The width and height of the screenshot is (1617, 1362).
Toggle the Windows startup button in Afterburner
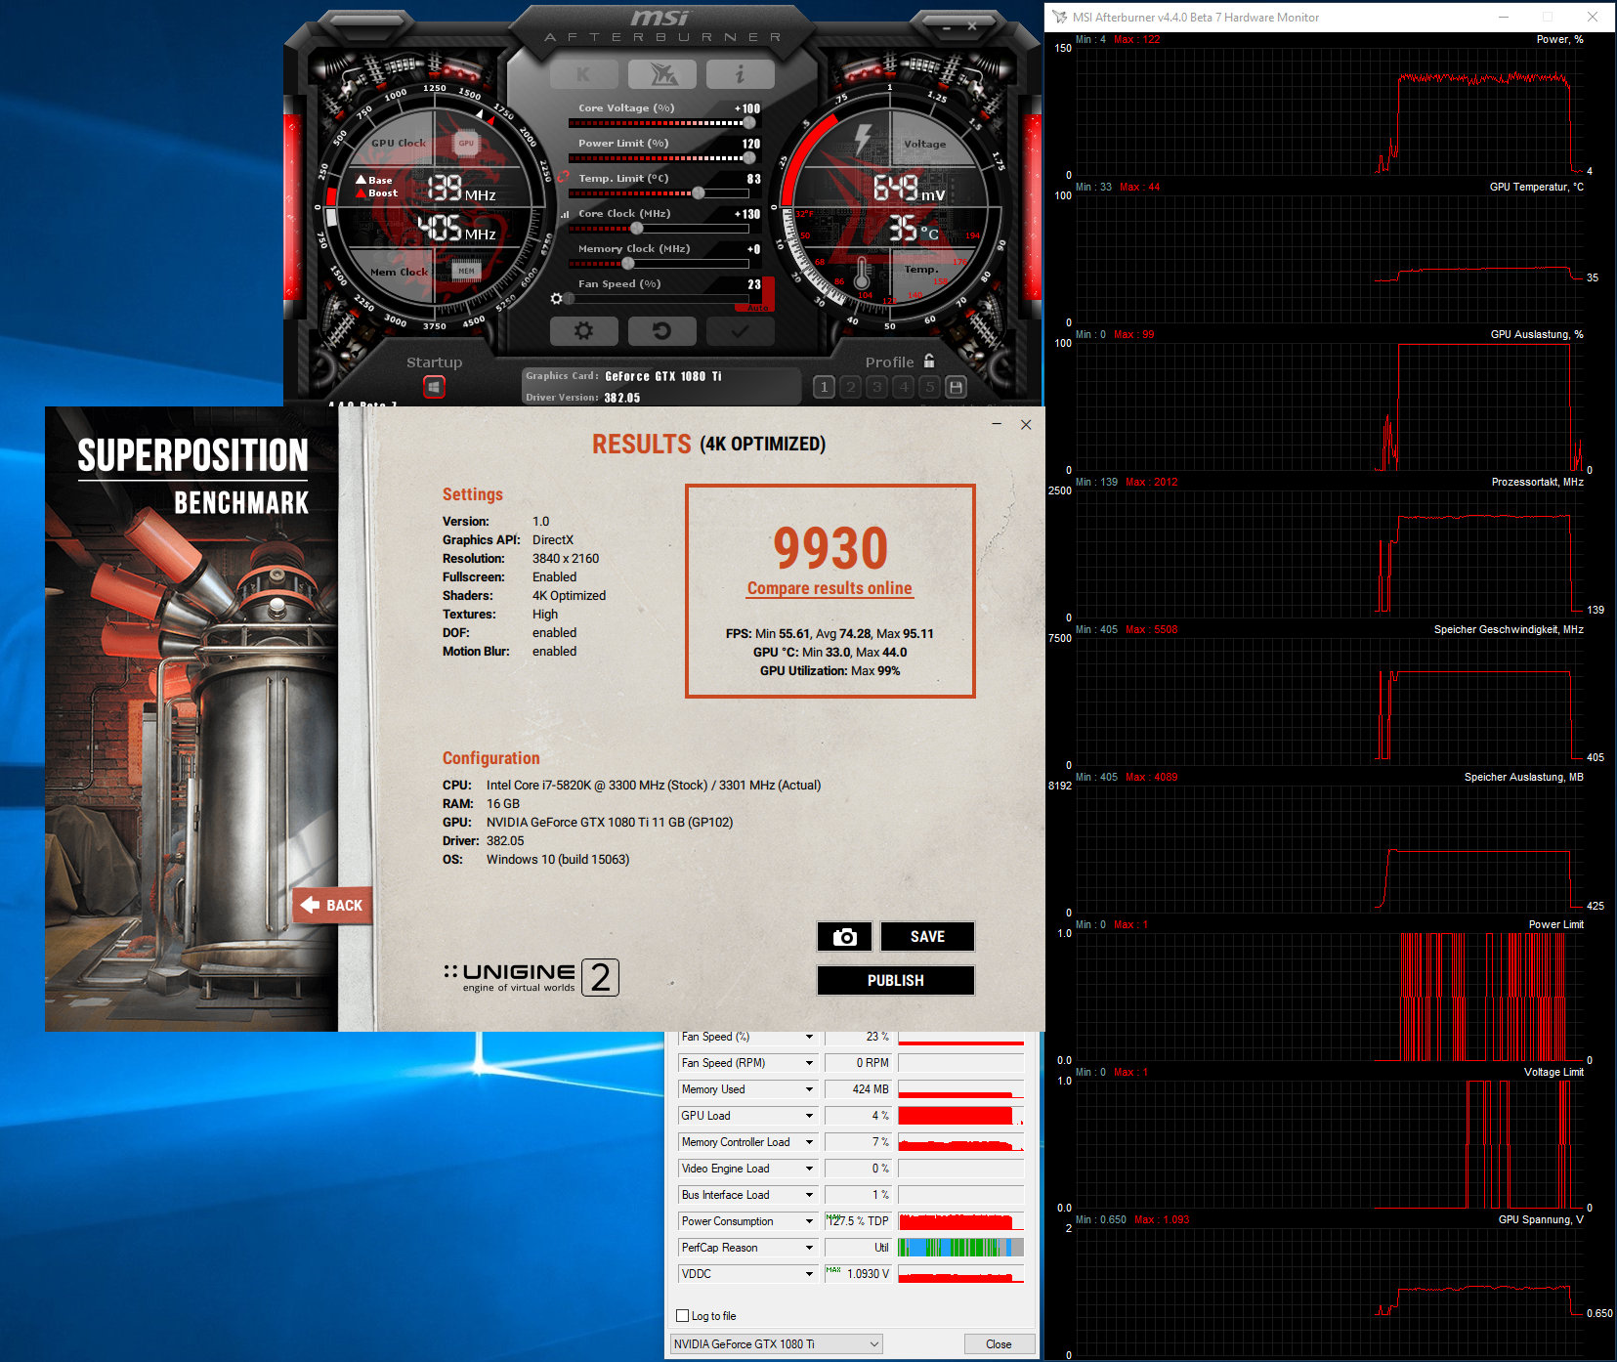coord(434,388)
